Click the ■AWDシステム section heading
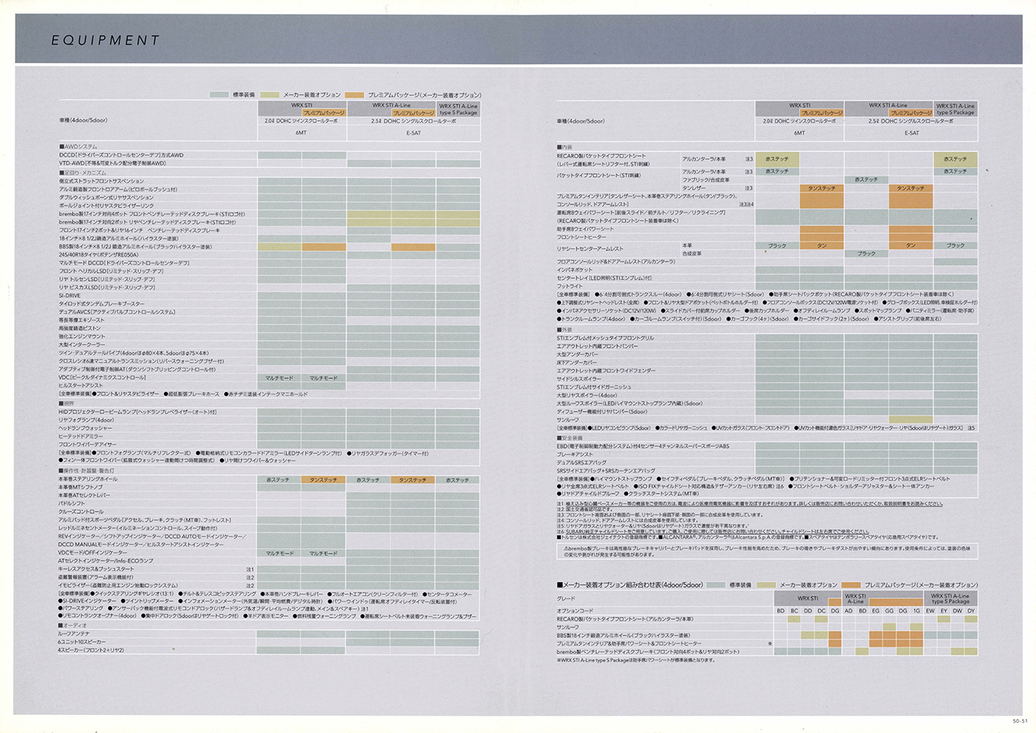 pyautogui.click(x=78, y=147)
